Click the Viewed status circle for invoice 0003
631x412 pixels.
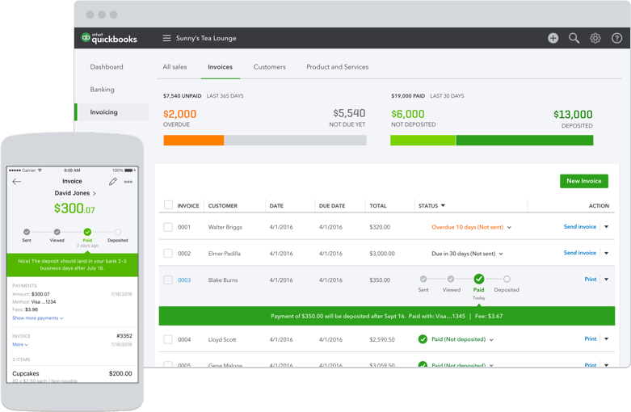click(451, 279)
